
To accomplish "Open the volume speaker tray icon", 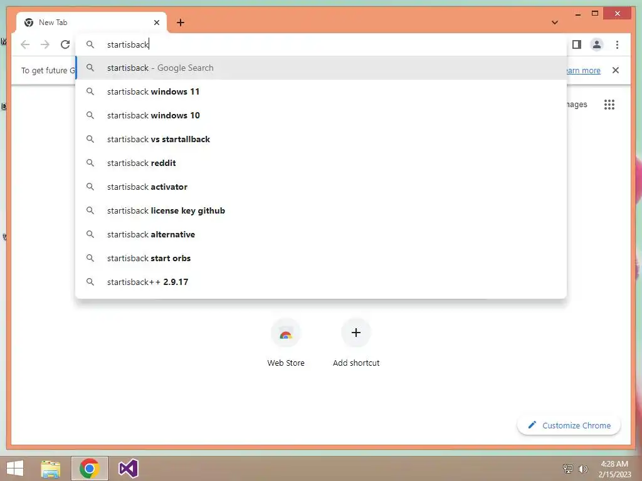I will click(x=582, y=468).
